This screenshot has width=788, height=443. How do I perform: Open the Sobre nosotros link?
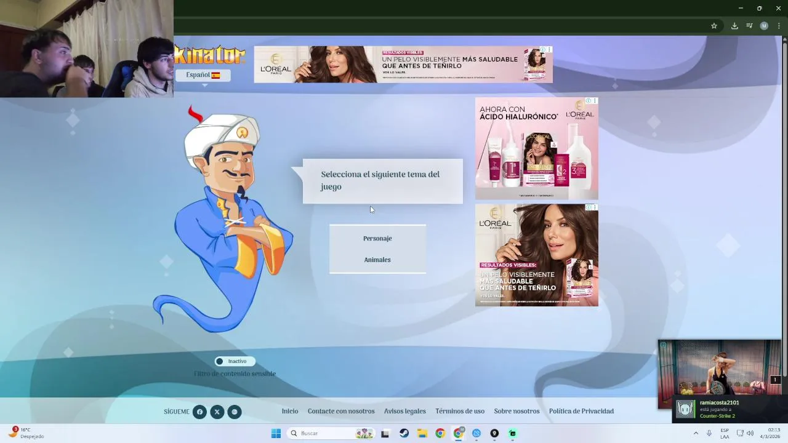[517, 411]
